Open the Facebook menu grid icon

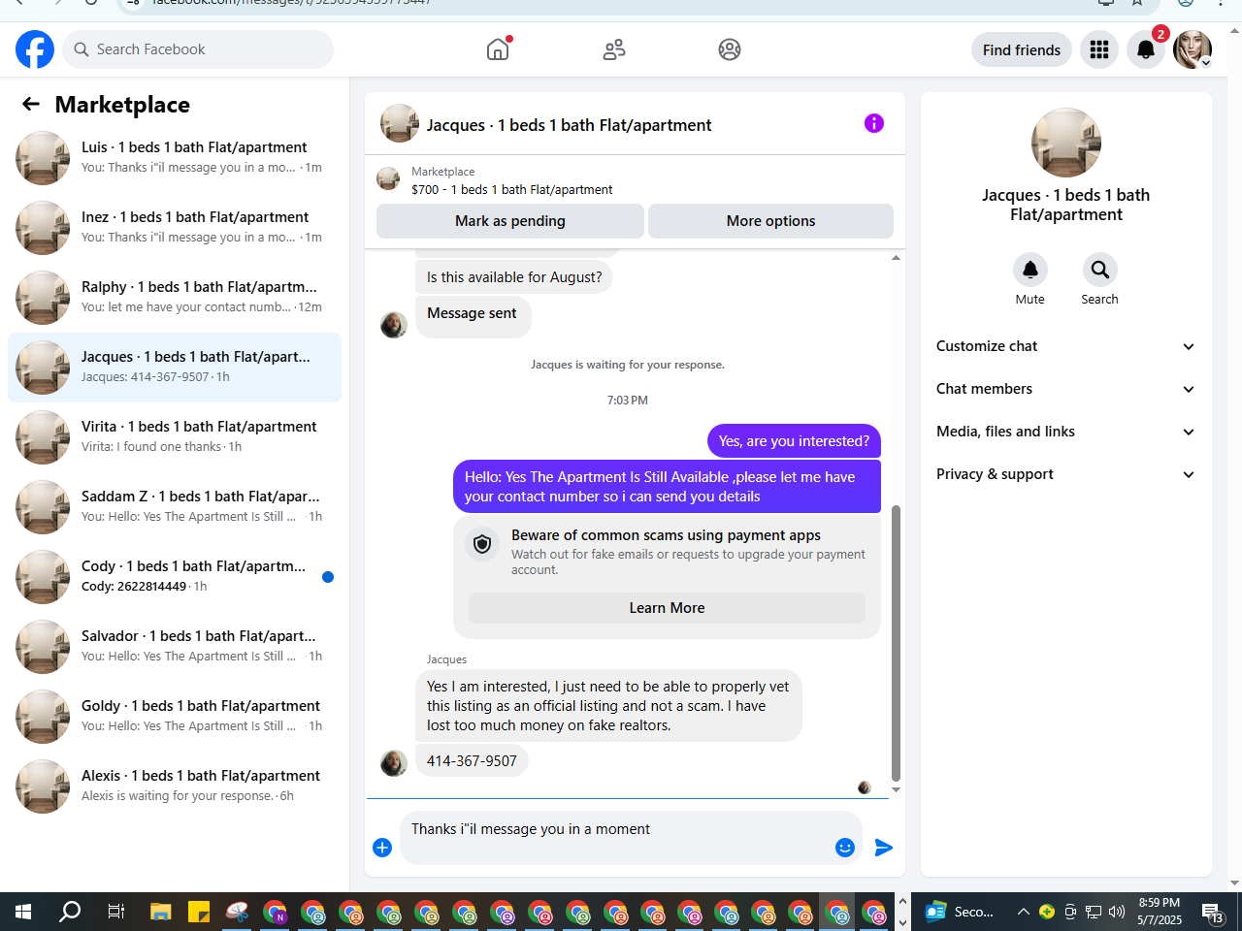1099,49
